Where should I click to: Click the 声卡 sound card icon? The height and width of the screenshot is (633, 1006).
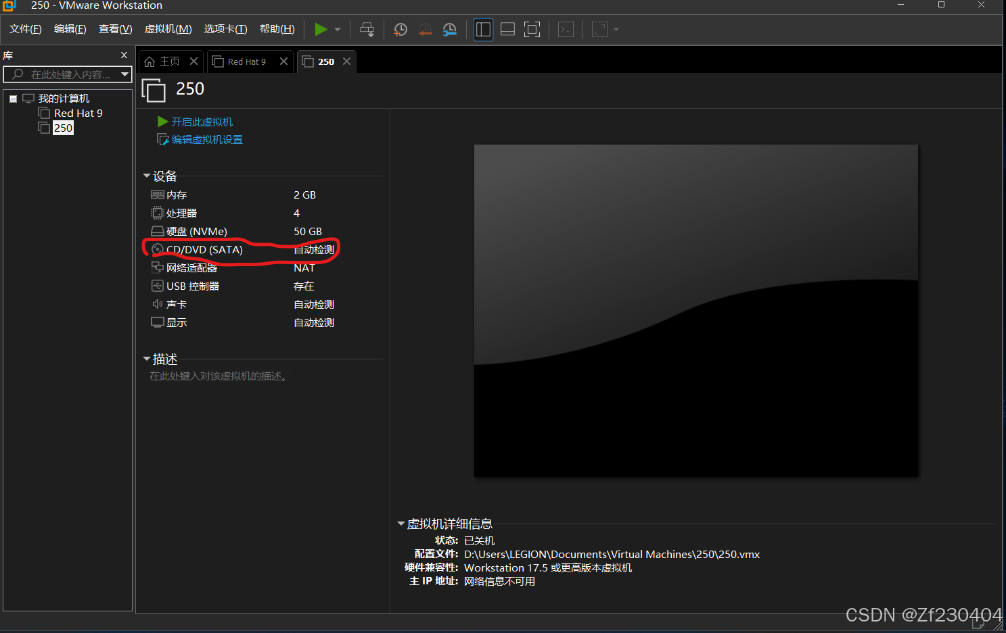(157, 304)
